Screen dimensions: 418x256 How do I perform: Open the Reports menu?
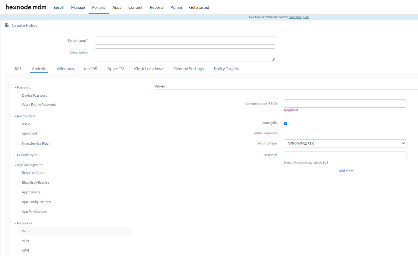coord(156,7)
